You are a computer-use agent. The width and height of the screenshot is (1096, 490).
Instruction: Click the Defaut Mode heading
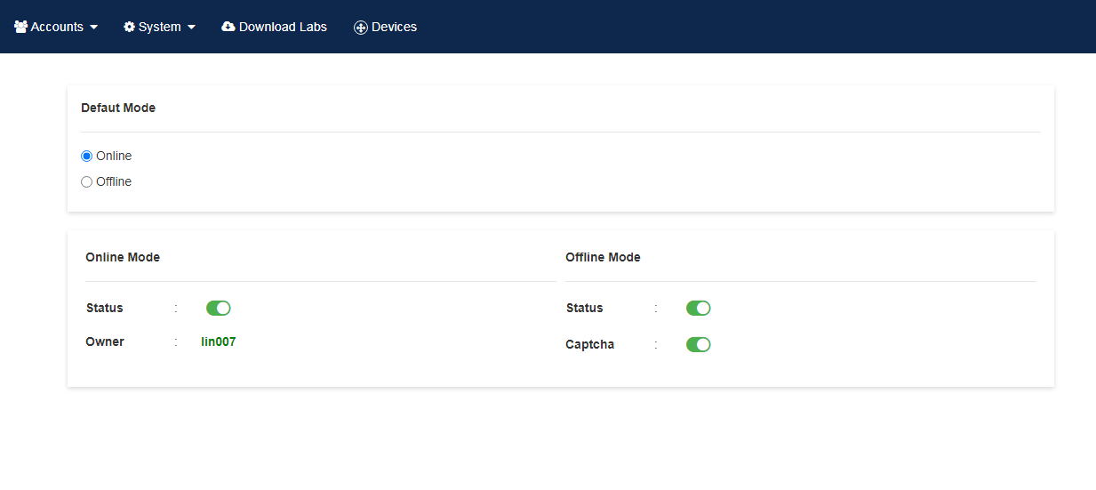118,108
